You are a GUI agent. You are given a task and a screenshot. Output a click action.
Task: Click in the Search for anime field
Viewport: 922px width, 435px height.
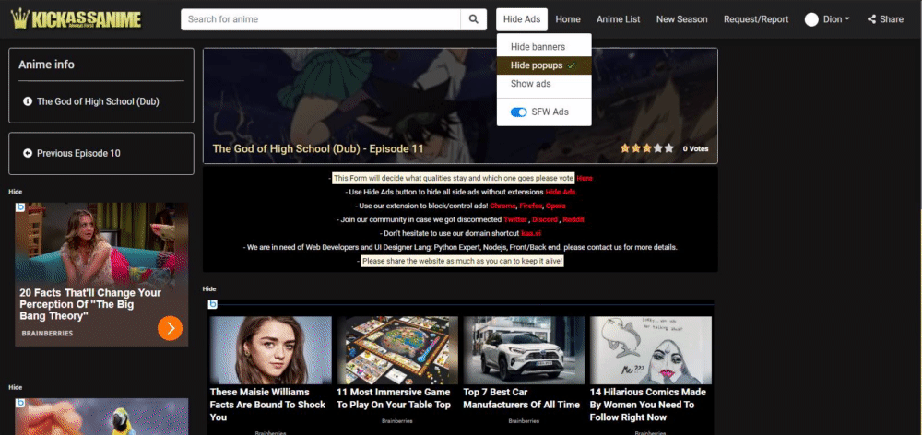(321, 19)
